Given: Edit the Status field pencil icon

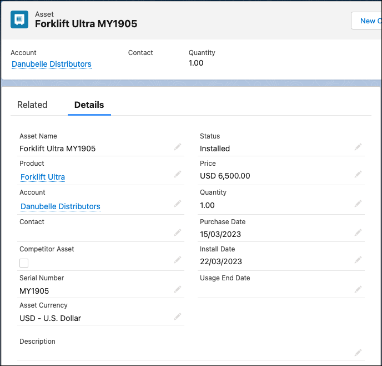Looking at the screenshot, I should pos(358,147).
